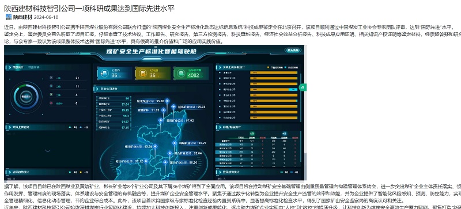Select the 3月 tab in 问题/隐患统计 table
The width and height of the screenshot is (461, 209).
point(252,134)
